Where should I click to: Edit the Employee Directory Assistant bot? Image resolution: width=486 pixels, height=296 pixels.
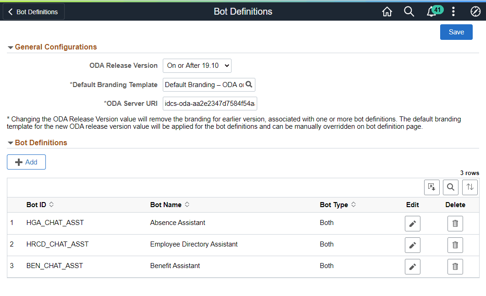pyautogui.click(x=412, y=245)
